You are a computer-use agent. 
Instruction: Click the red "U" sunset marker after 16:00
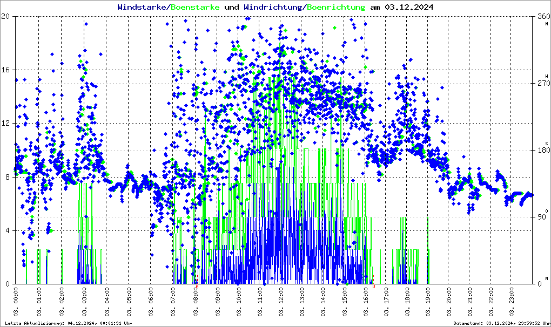(373, 287)
